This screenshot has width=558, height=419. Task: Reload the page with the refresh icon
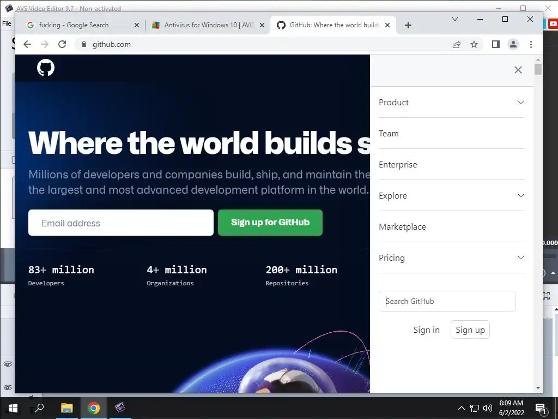click(x=62, y=44)
